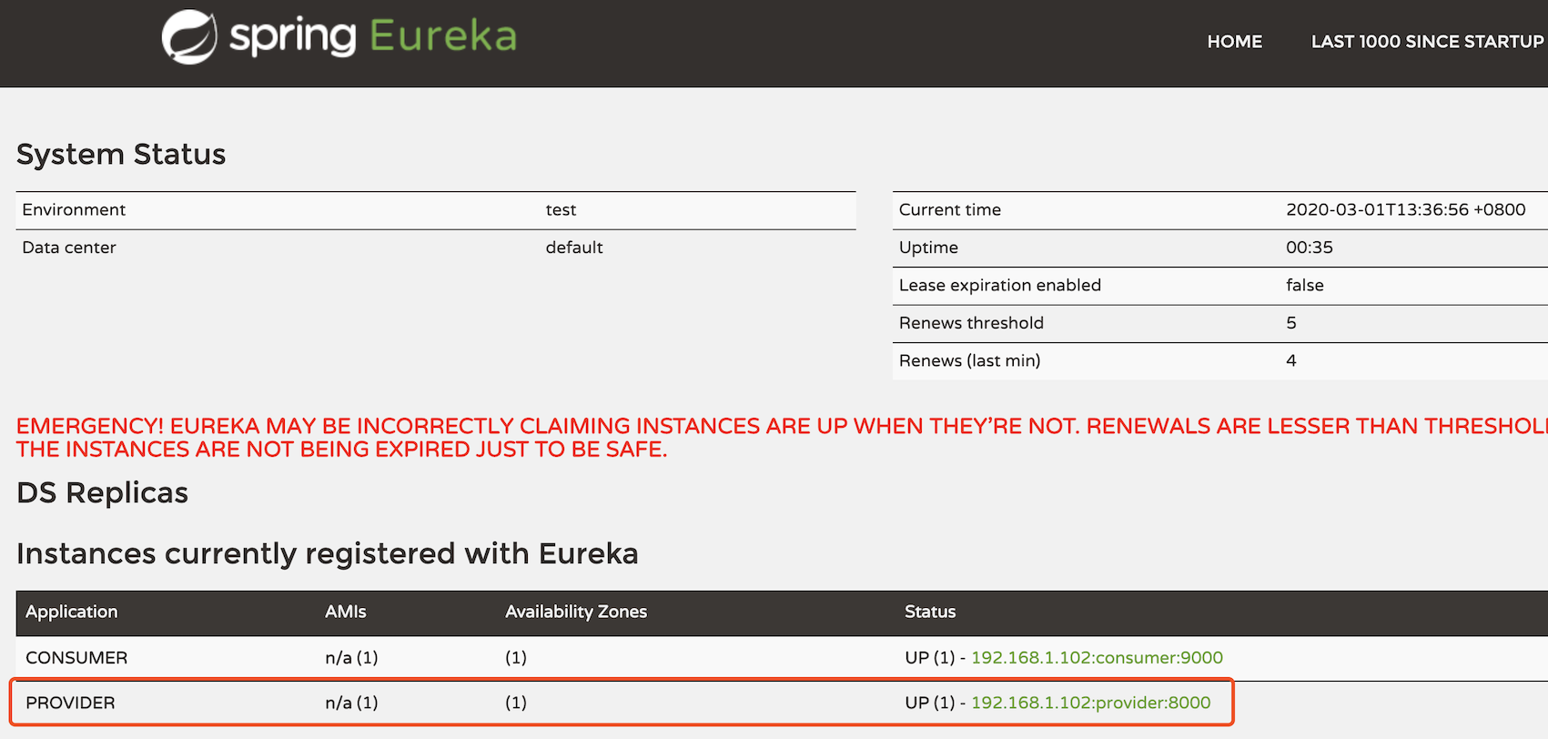Click the Data center label
The height and width of the screenshot is (739, 1548).
click(69, 248)
